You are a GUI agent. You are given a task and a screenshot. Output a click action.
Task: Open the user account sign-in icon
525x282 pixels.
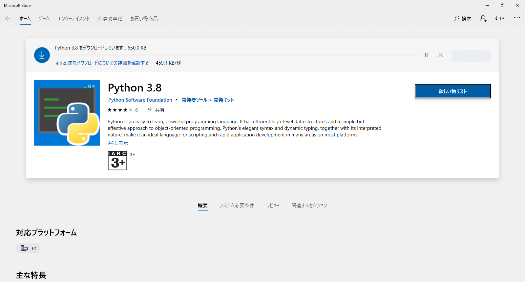point(483,18)
